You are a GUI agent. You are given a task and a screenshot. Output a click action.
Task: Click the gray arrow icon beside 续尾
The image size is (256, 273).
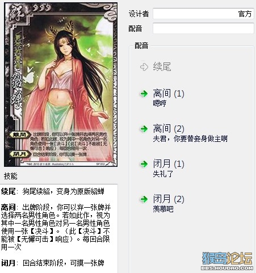(144, 67)
